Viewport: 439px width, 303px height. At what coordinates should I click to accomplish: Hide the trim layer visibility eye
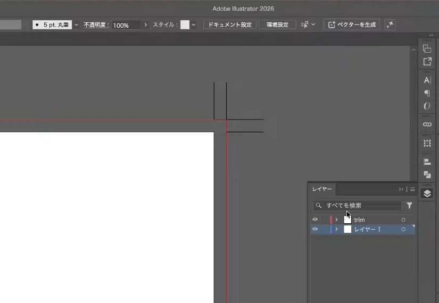coord(315,220)
